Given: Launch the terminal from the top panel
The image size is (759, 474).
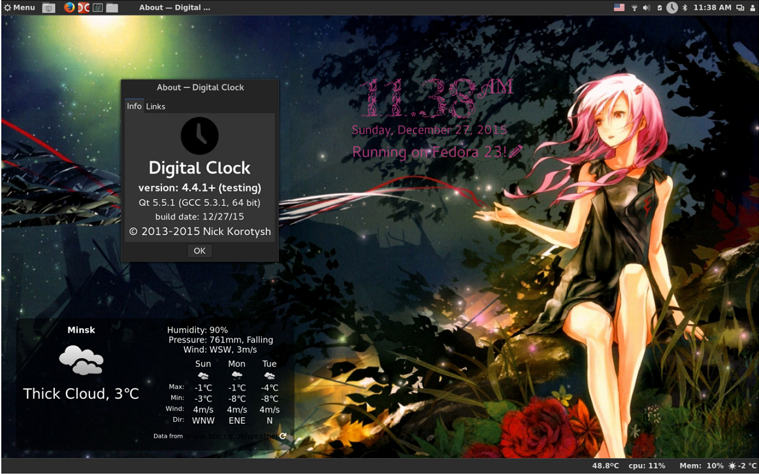Looking at the screenshot, I should [97, 8].
